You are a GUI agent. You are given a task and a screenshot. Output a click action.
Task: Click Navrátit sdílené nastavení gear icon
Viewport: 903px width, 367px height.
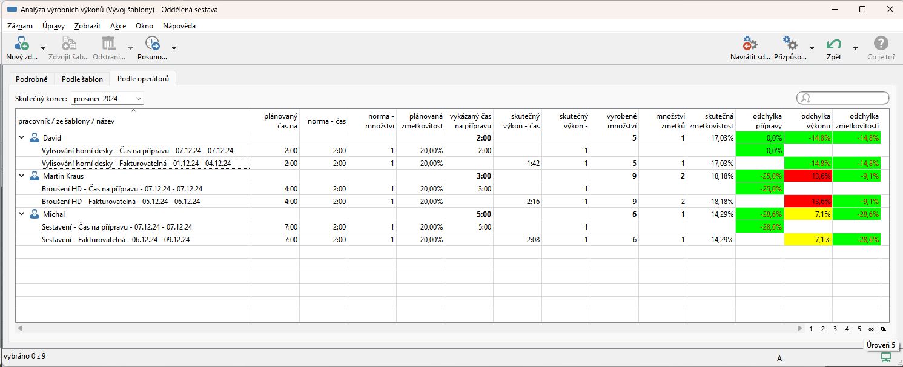pyautogui.click(x=750, y=44)
